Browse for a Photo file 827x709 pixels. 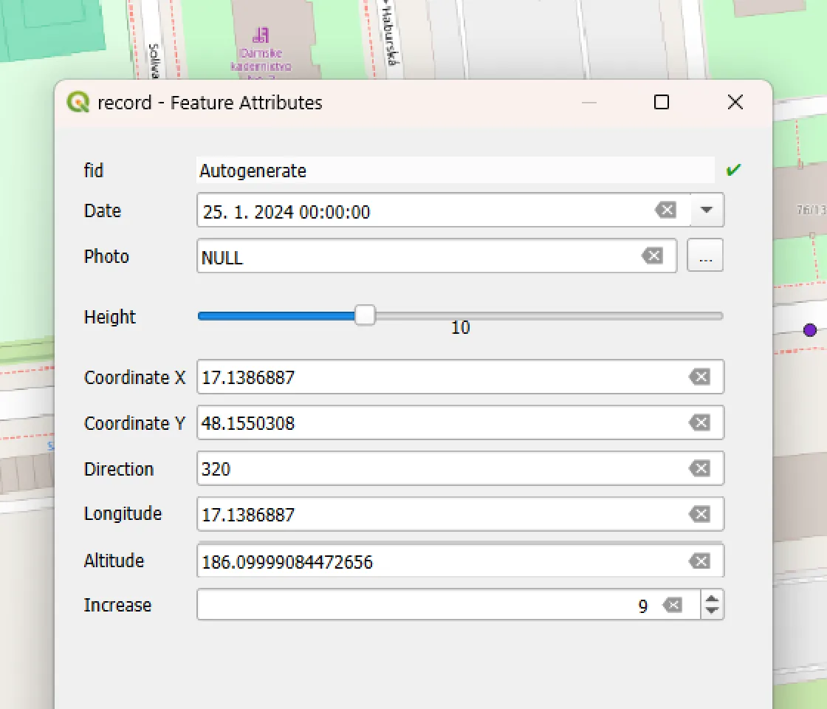(x=704, y=256)
